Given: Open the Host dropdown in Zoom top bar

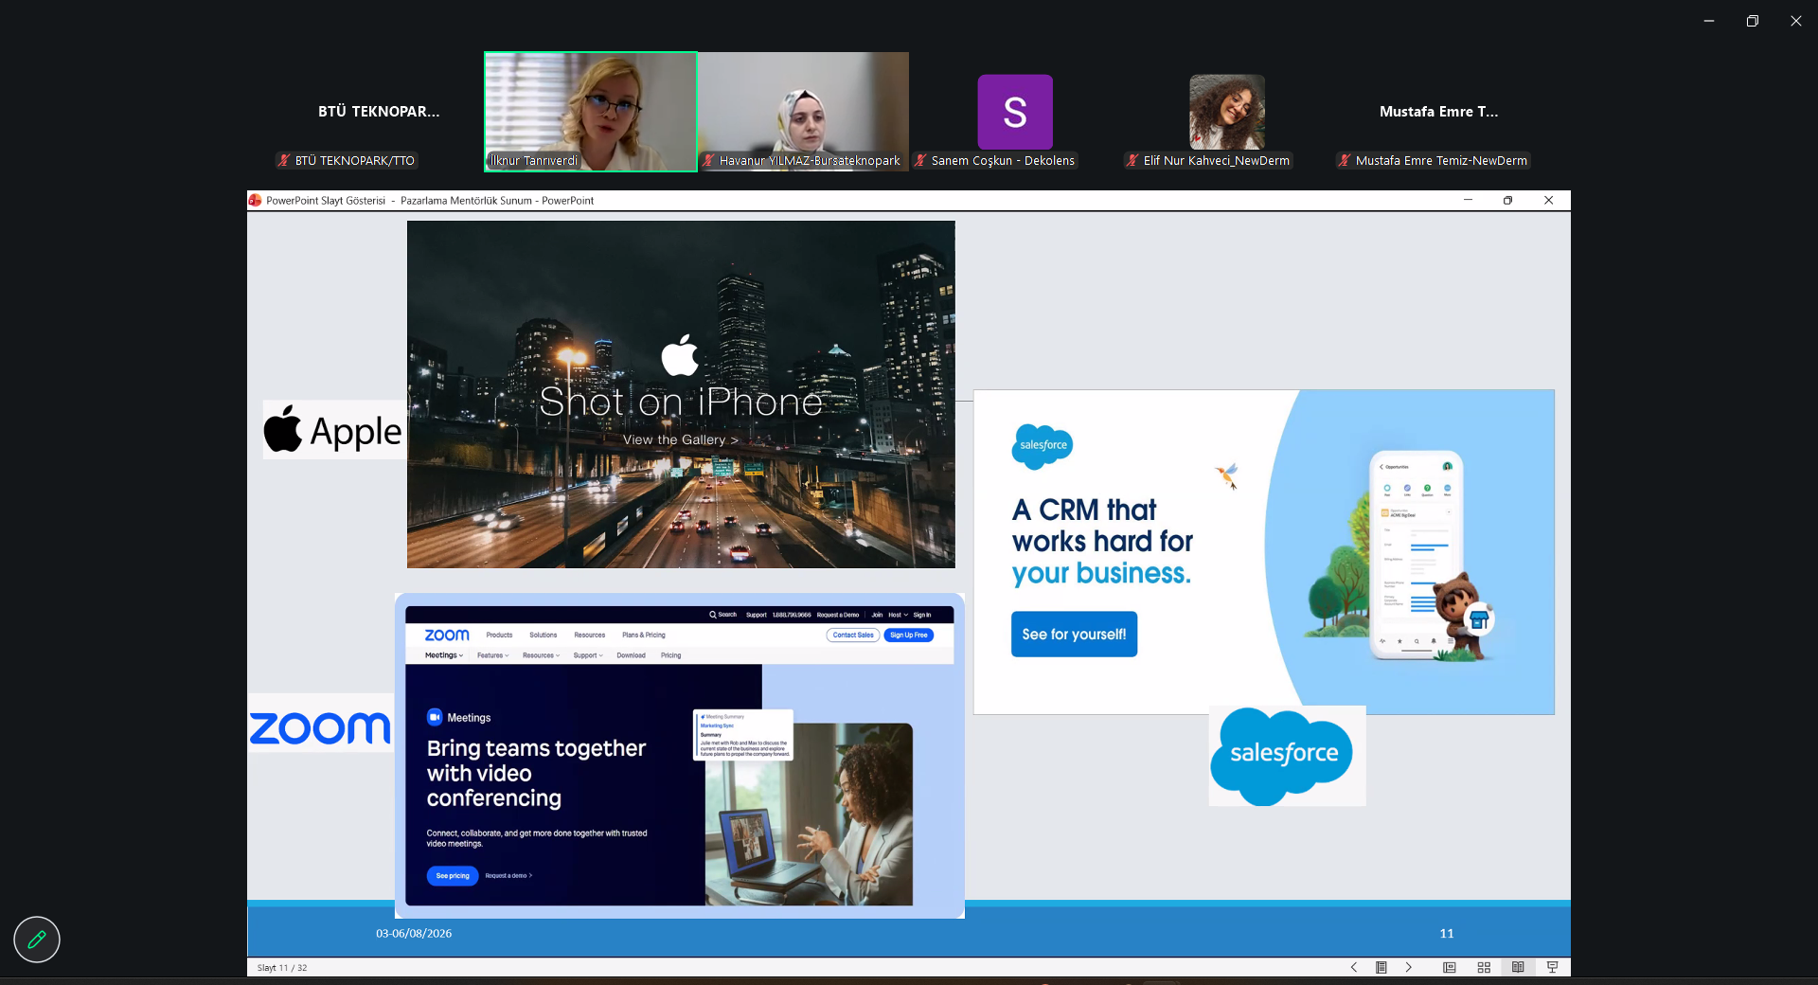Looking at the screenshot, I should [898, 615].
